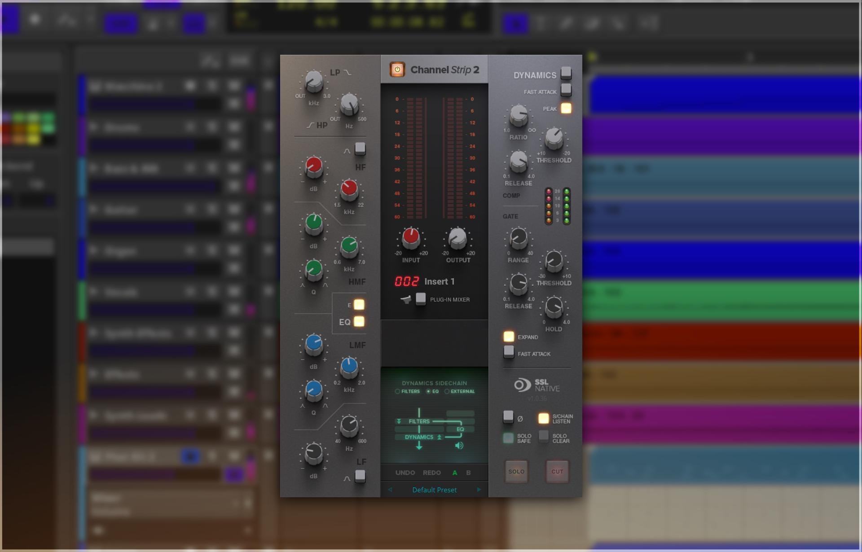Click the blue LMF Q knob
The width and height of the screenshot is (862, 552).
314,390
